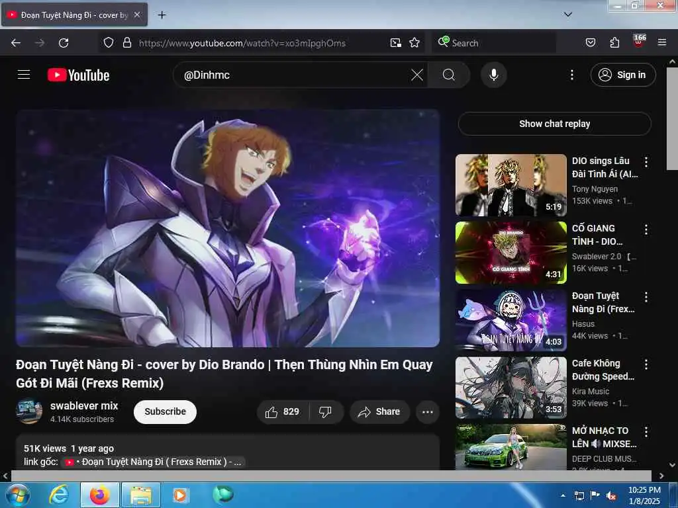The image size is (678, 508).
Task: Click the swablever mix channel avatar
Action: (29, 411)
